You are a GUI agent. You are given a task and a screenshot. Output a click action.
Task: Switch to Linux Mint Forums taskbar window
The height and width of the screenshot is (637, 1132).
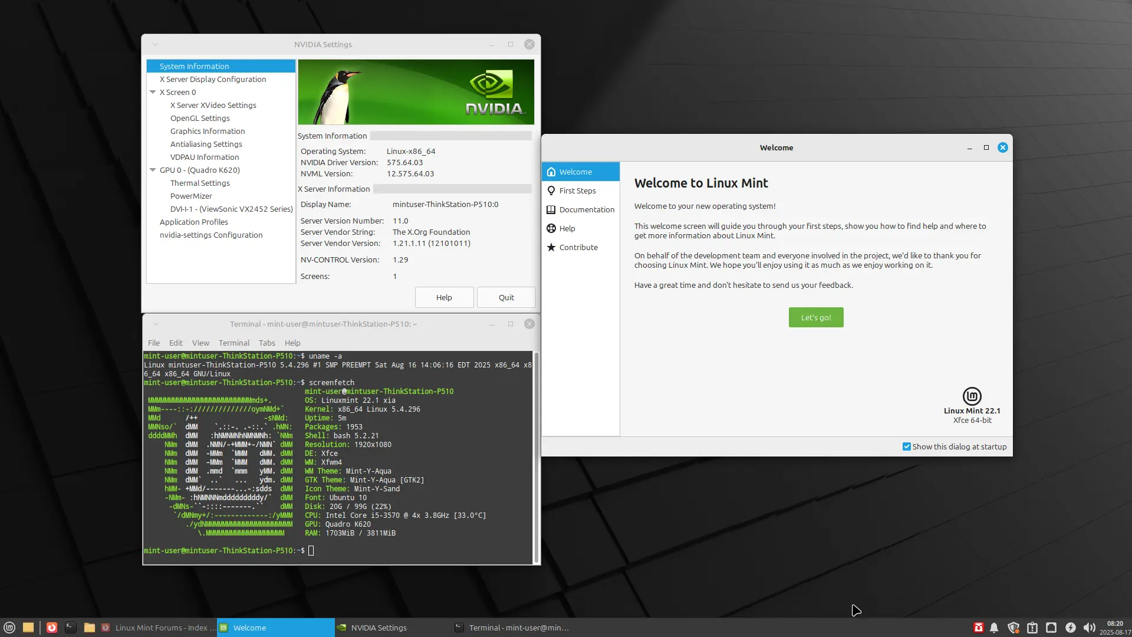158,628
